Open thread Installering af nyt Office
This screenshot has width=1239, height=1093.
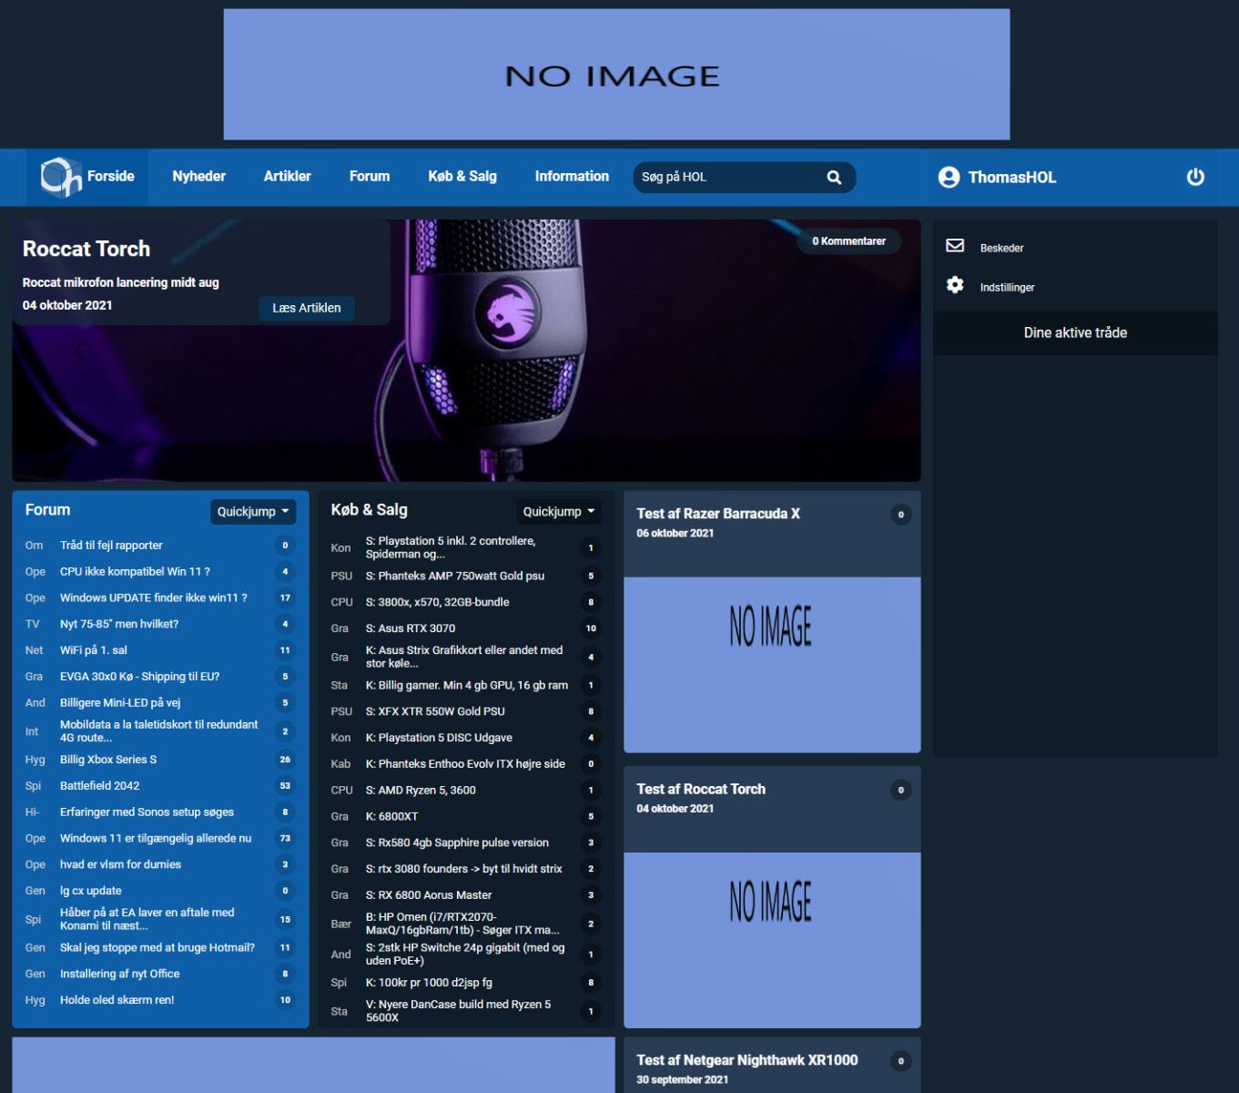point(120,975)
